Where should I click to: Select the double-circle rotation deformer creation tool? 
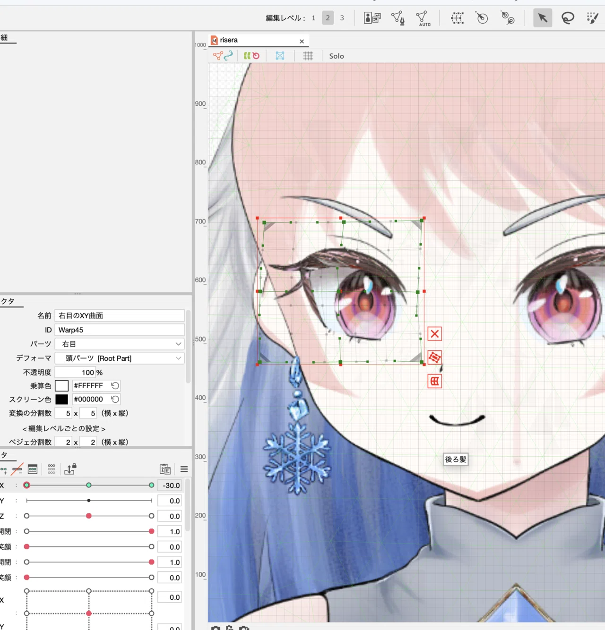tap(508, 18)
